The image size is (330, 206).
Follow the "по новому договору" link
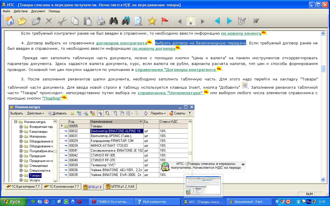point(154,49)
